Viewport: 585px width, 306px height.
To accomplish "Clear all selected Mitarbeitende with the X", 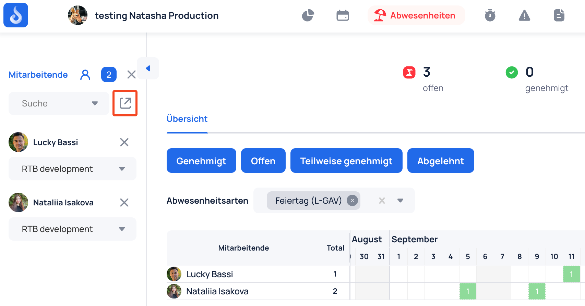I will [131, 75].
